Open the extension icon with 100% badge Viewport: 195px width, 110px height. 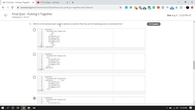click(144, 8)
